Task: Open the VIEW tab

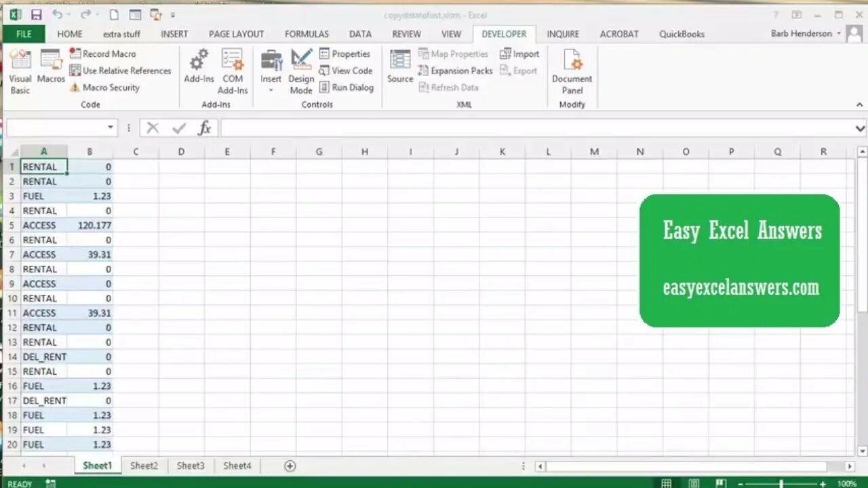Action: (x=451, y=34)
